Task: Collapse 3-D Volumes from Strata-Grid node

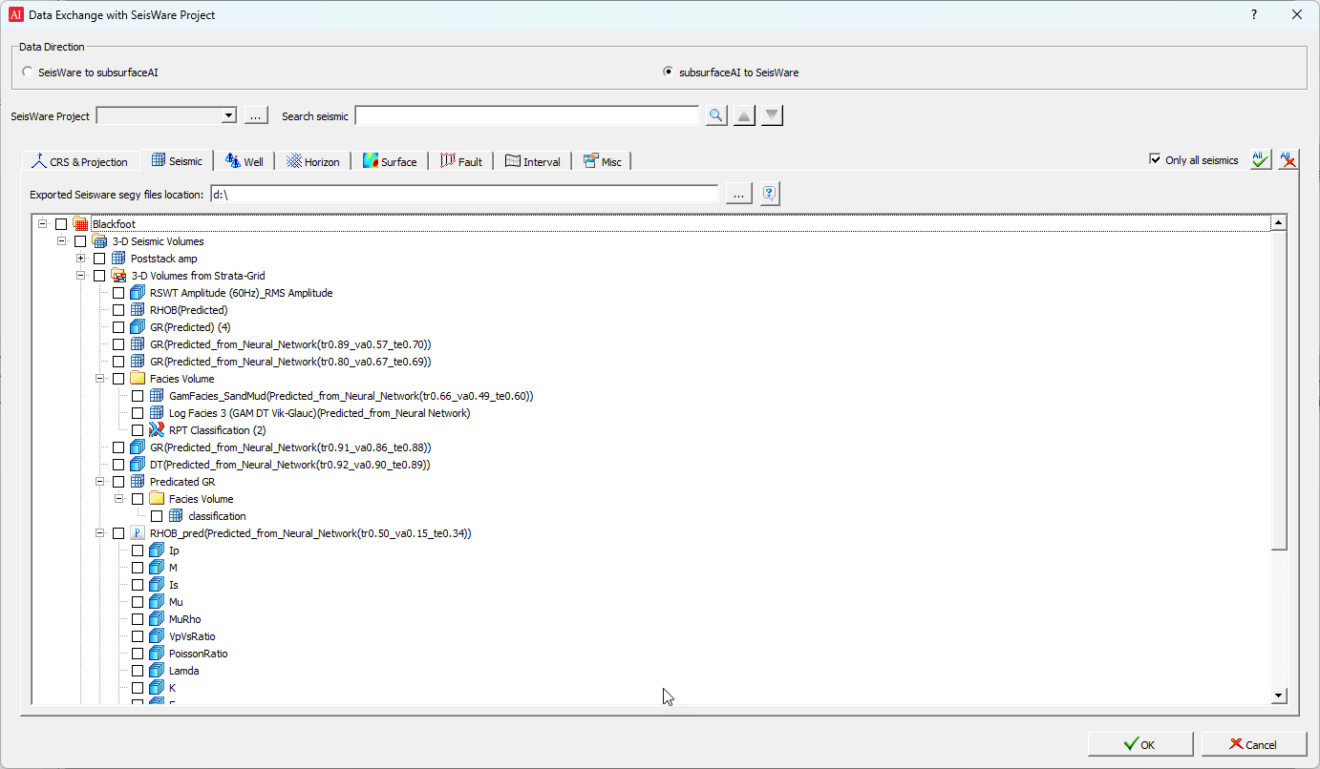Action: click(80, 276)
